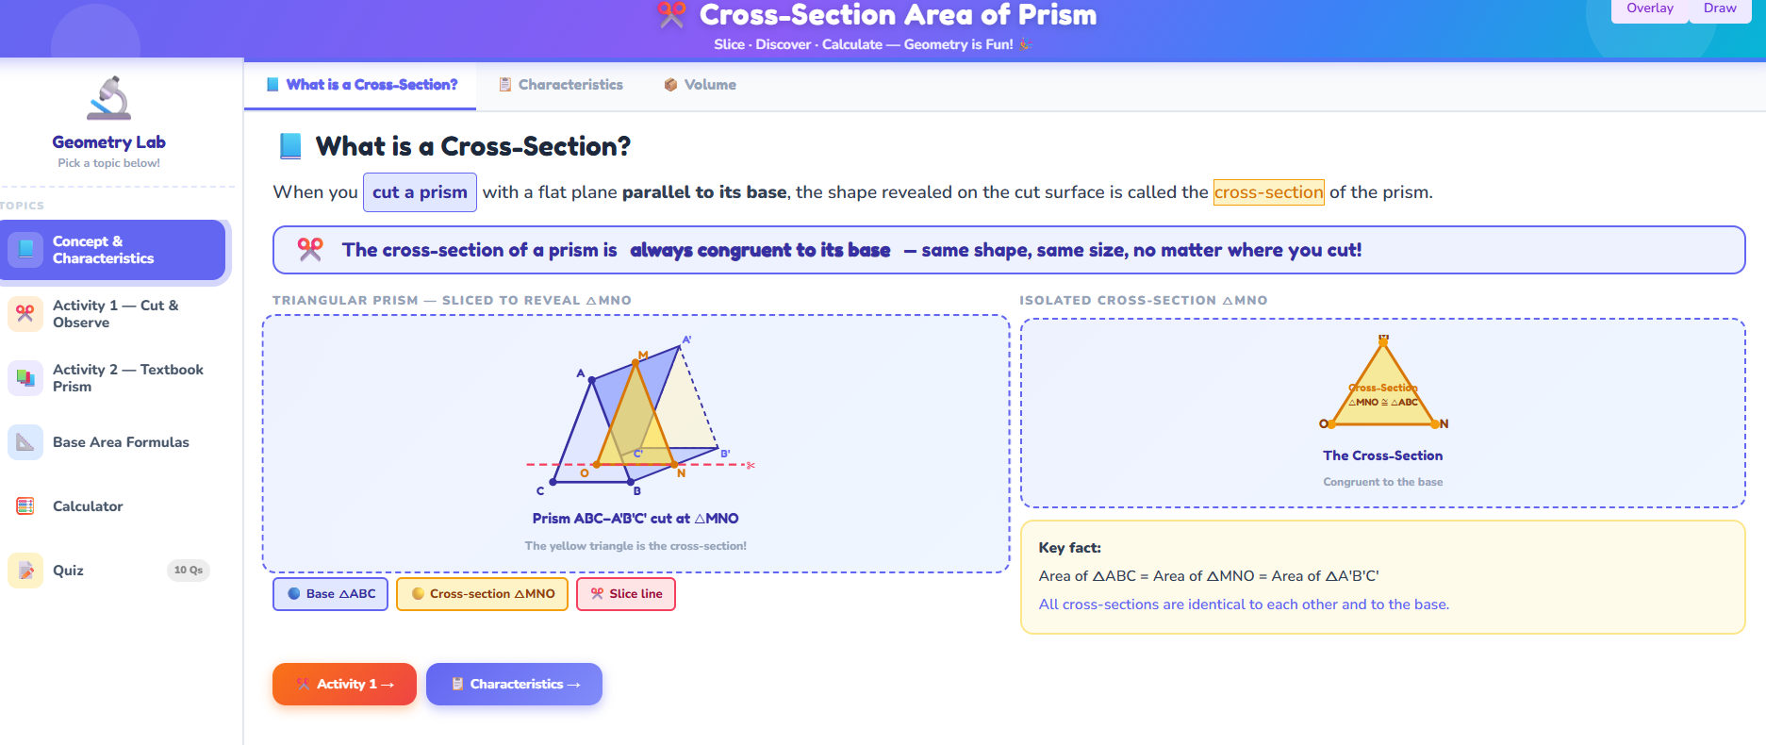Click the Quiz icon in the sidebar
The width and height of the screenshot is (1766, 745).
pyautogui.click(x=24, y=570)
